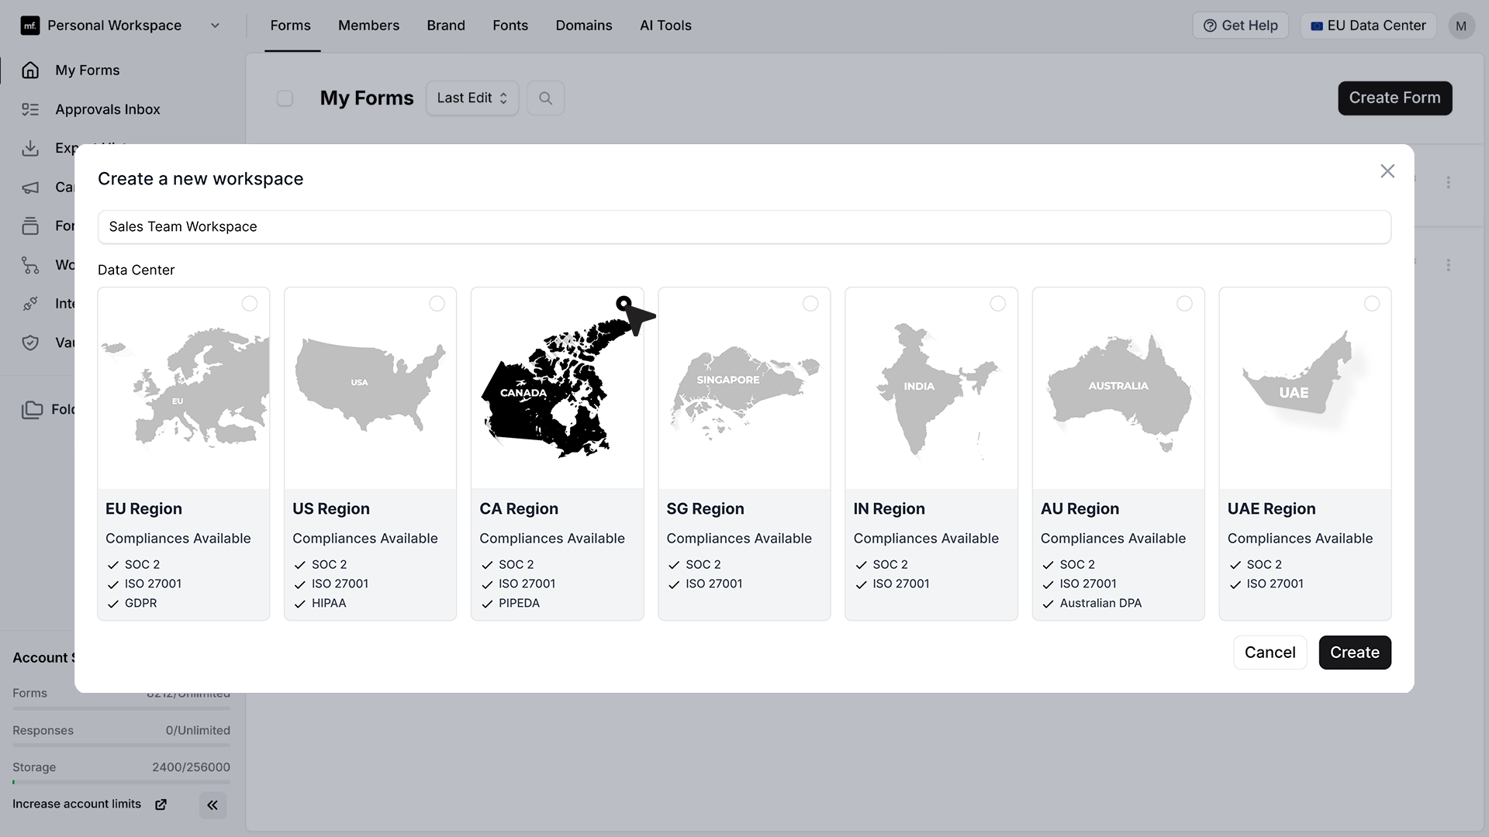Click PIPEDA compliance text in CA card
This screenshot has width=1489, height=837.
pyautogui.click(x=519, y=604)
